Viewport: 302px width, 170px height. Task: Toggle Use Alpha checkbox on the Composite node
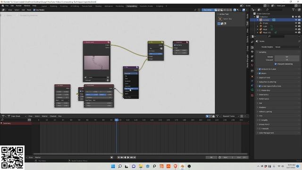pos(175,45)
